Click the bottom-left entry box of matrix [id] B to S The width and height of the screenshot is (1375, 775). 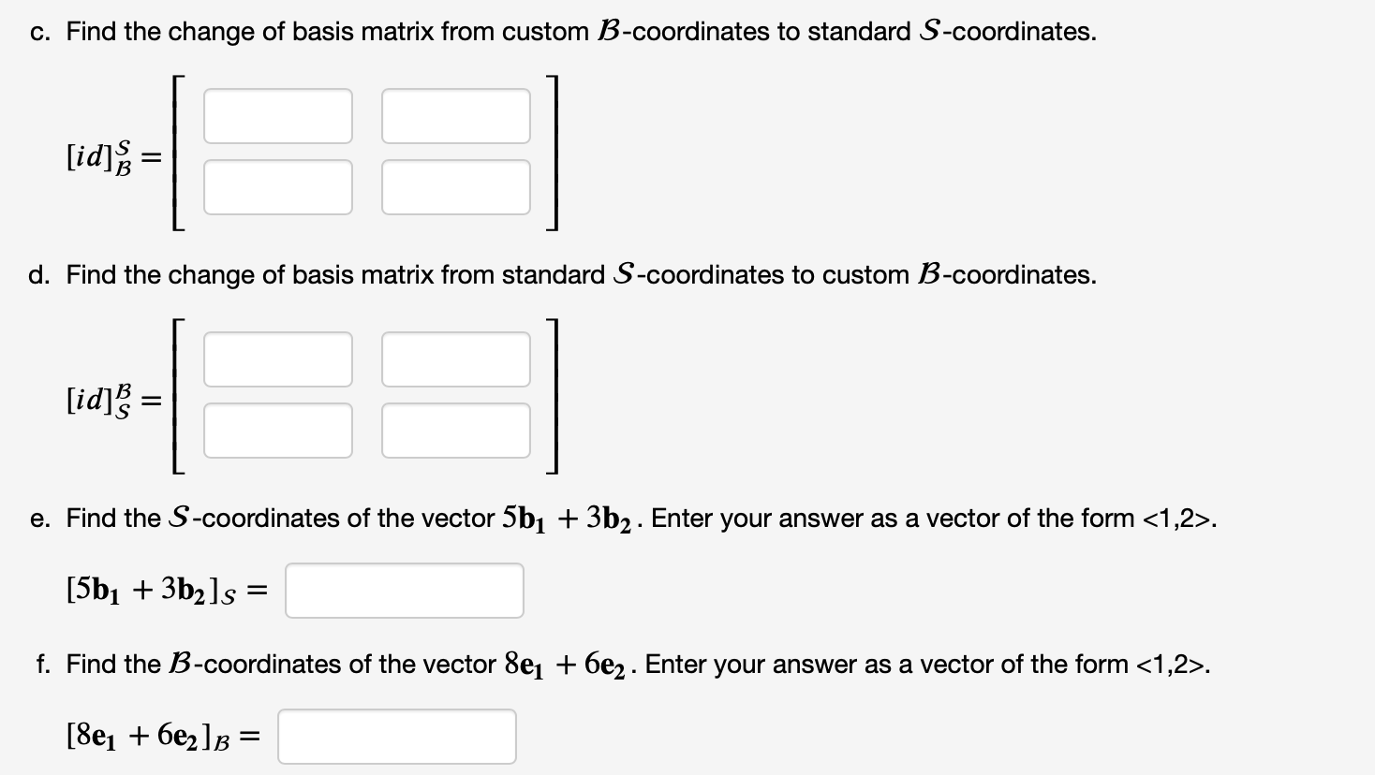(277, 187)
